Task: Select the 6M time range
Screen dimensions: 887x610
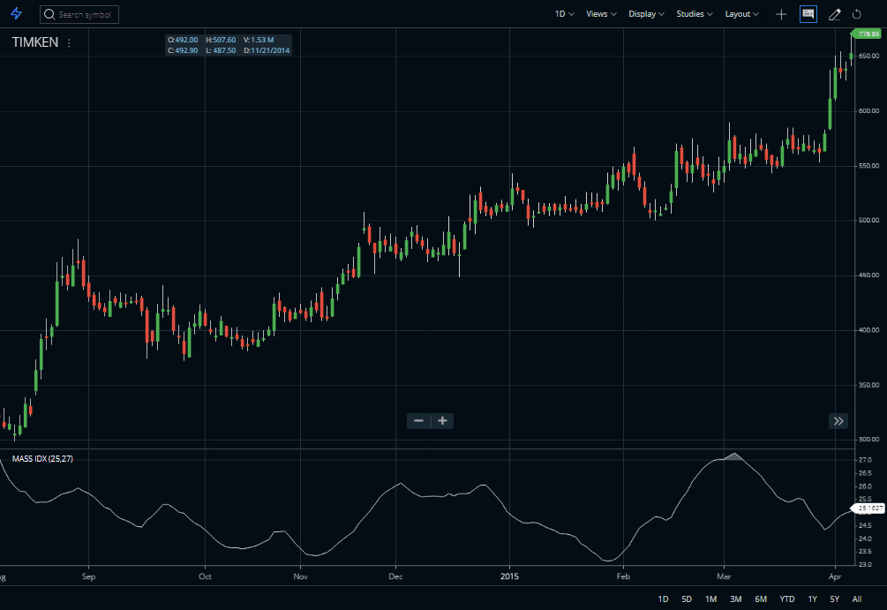Action: point(760,599)
